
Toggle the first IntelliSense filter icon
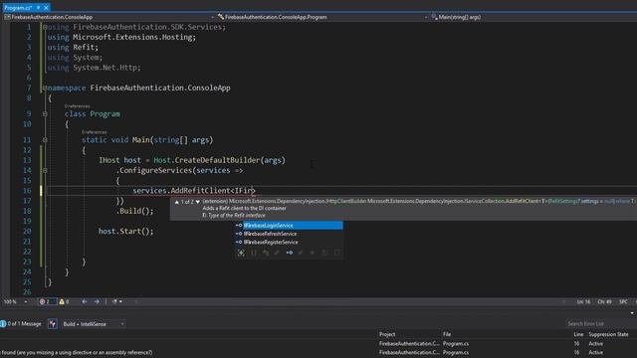pos(241,253)
